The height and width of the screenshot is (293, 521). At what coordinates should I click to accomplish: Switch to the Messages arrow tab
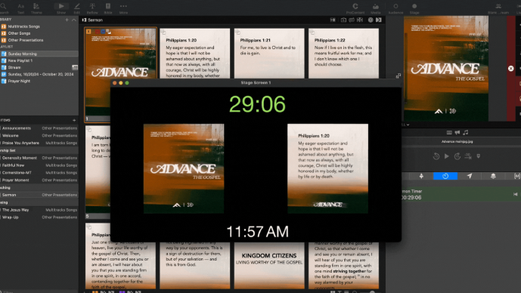coord(470,176)
